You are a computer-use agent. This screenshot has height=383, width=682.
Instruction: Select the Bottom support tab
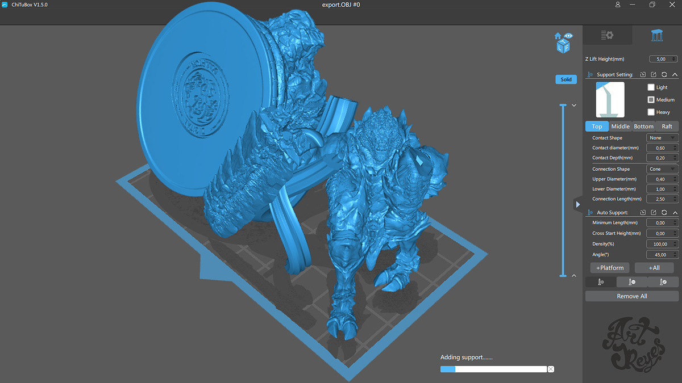click(x=644, y=127)
